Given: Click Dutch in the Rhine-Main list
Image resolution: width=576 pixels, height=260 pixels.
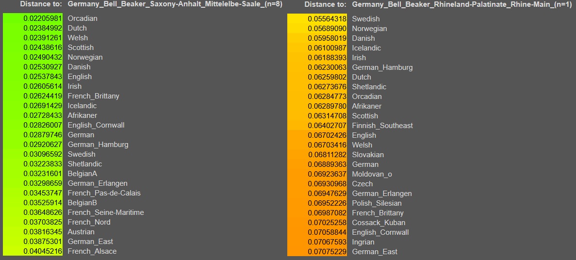Looking at the screenshot, I should click(x=362, y=77).
